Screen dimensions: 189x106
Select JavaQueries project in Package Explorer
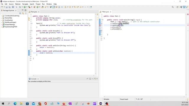[x=9, y=20]
